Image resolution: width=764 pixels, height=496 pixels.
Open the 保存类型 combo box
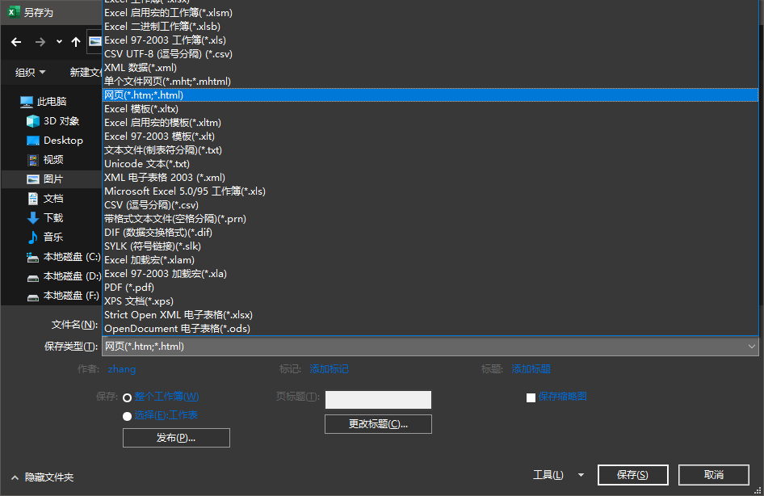430,347
